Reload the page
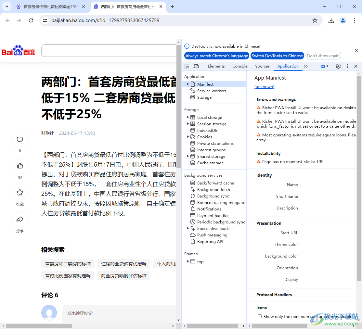This screenshot has height=329, width=362. (31, 20)
